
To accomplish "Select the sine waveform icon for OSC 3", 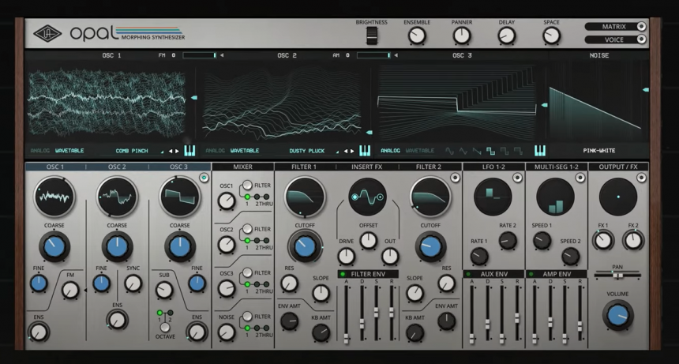I will click(x=449, y=151).
